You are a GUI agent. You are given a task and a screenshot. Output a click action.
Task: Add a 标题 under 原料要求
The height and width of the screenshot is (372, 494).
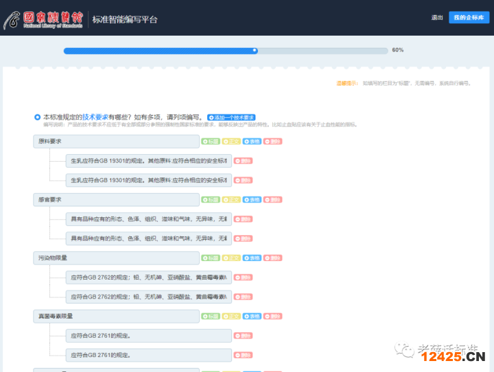[x=210, y=141]
